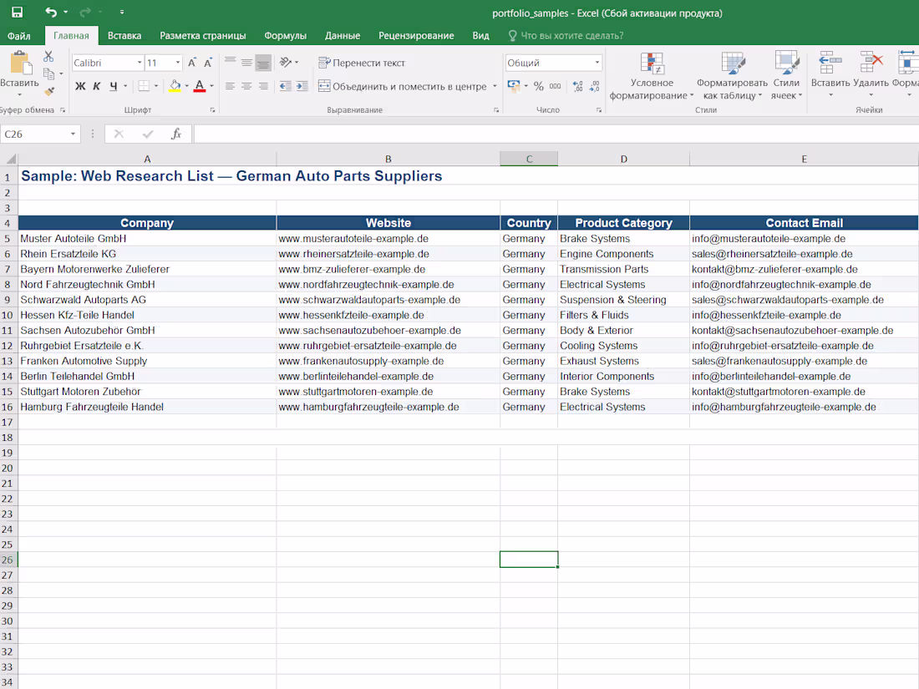The image size is (919, 689).
Task: Select all cells with corner triangle
Action: tap(9, 159)
